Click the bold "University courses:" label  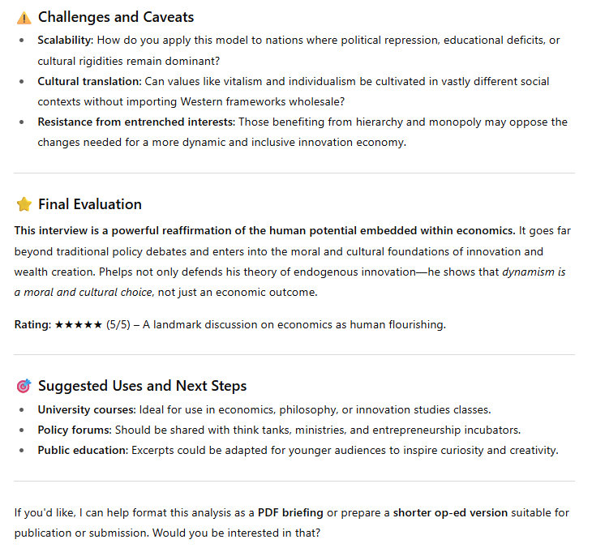[87, 409]
